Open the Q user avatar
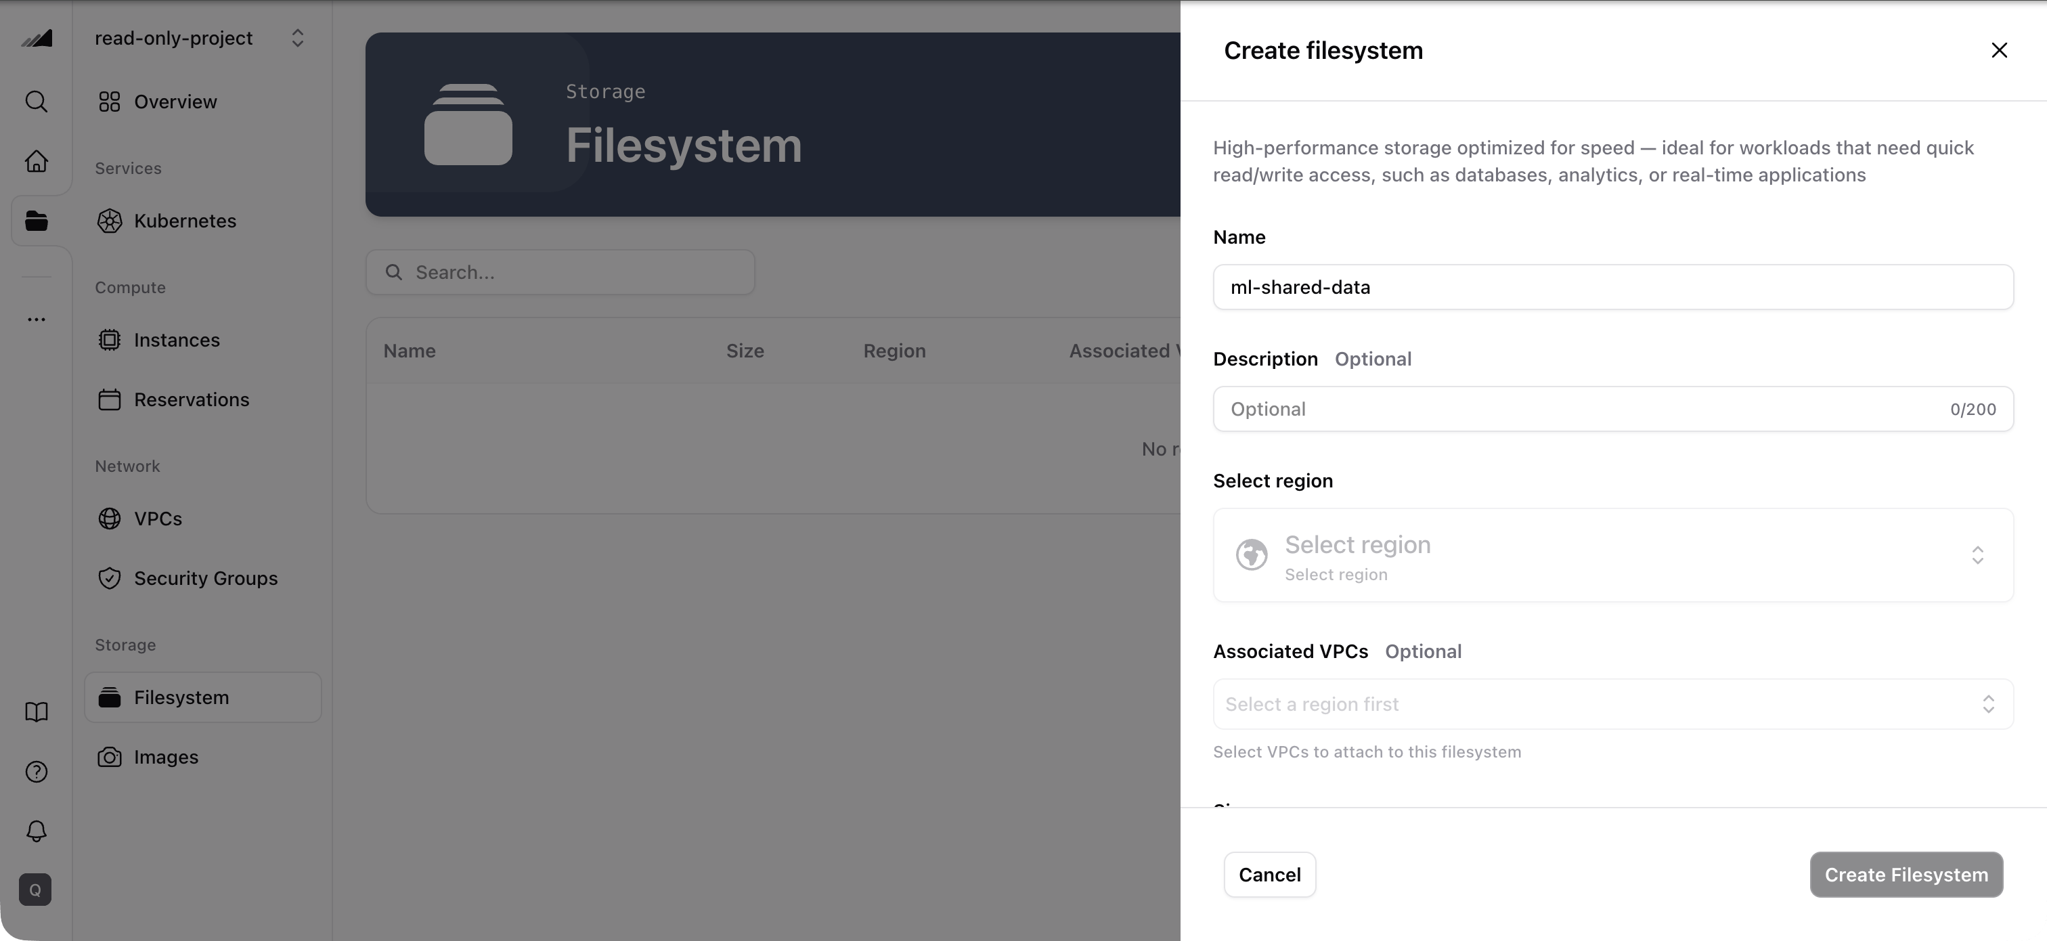Image resolution: width=2047 pixels, height=941 pixels. click(x=35, y=890)
